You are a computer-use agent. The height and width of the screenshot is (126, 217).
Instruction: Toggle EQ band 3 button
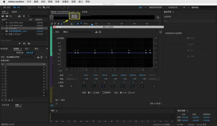pos(113,86)
